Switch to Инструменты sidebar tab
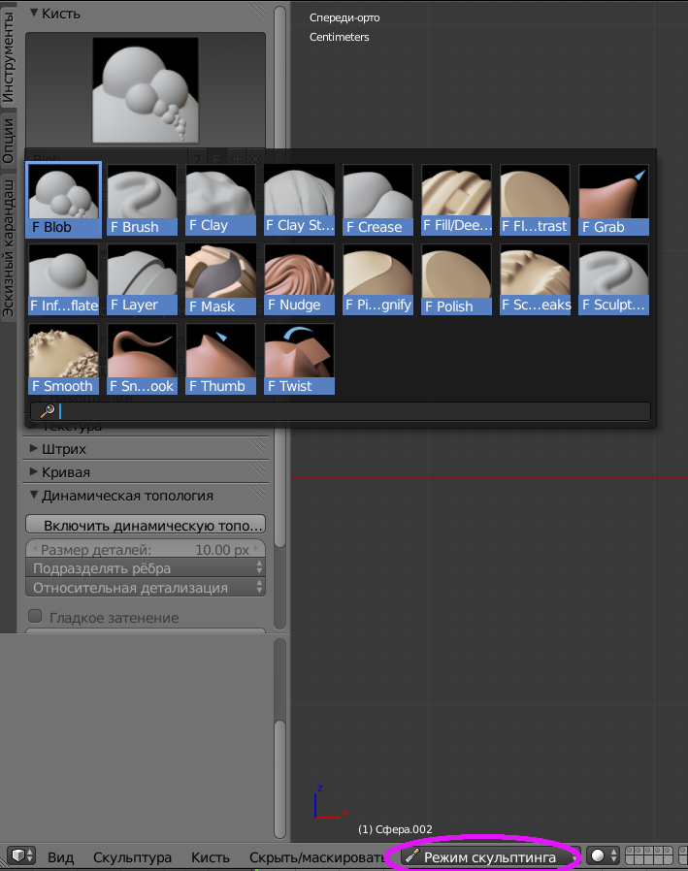Image resolution: width=688 pixels, height=871 pixels. click(x=8, y=57)
